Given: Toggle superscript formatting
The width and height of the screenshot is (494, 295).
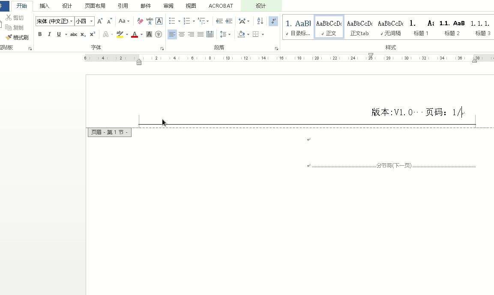Looking at the screenshot, I should 92,34.
